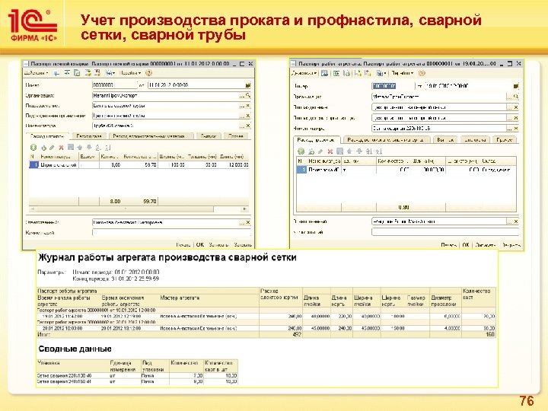The width and height of the screenshot is (548, 411).
Task: Sort descending in aggregate passport table
Action: pyautogui.click(x=379, y=151)
